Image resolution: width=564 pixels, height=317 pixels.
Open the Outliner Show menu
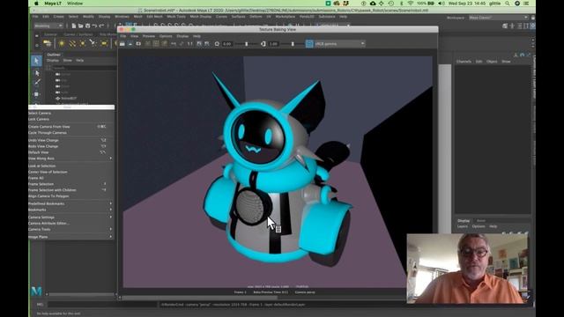coord(67,61)
